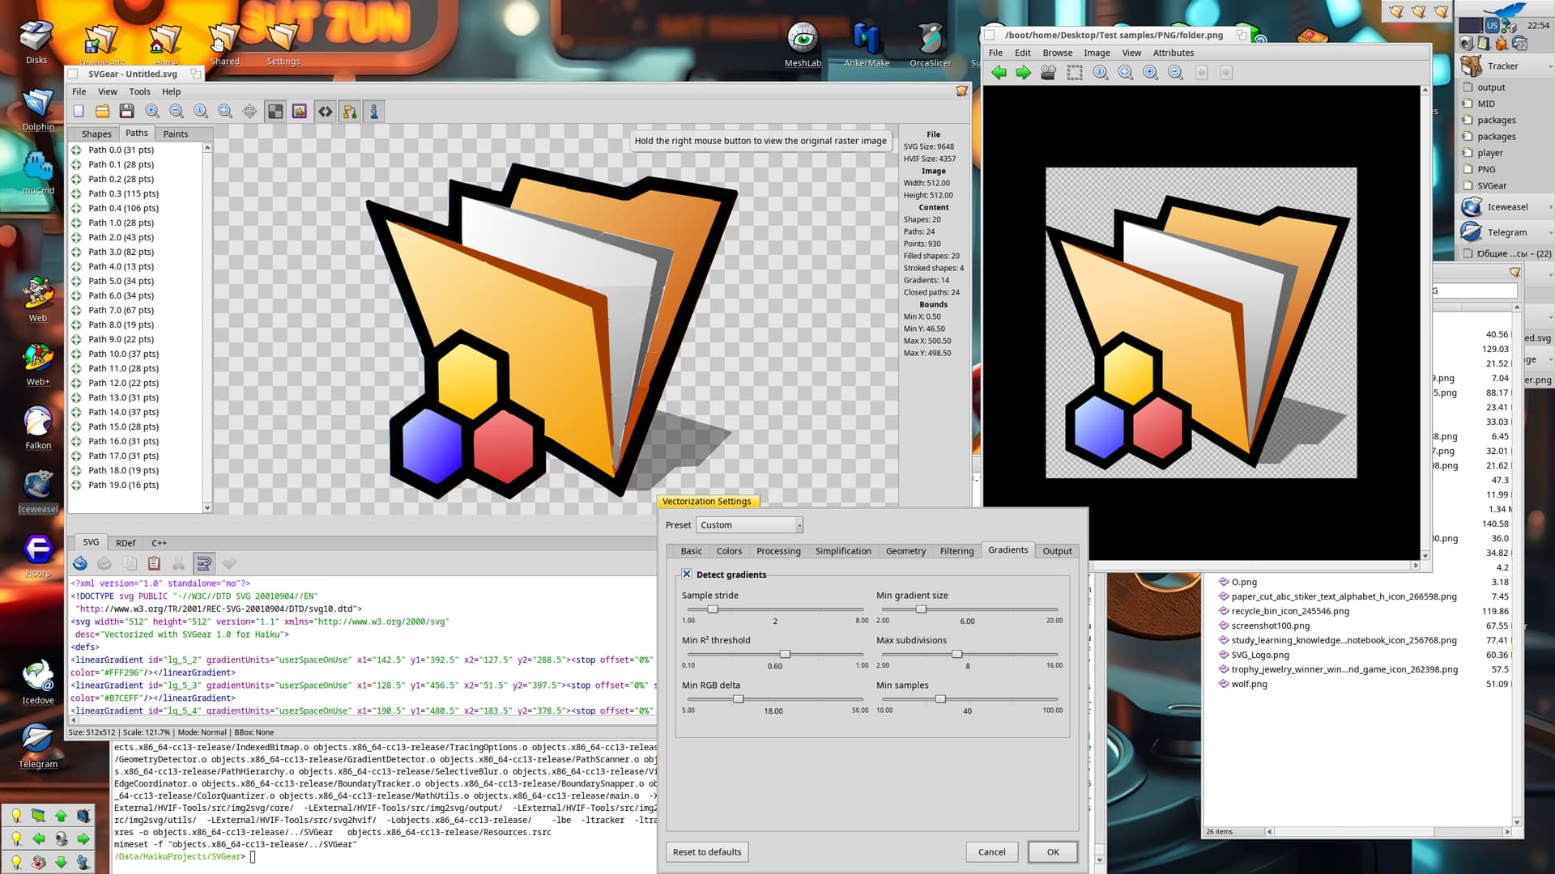Image resolution: width=1555 pixels, height=874 pixels.
Task: Click the structure hierarchy toolbar icon
Action: tap(350, 112)
